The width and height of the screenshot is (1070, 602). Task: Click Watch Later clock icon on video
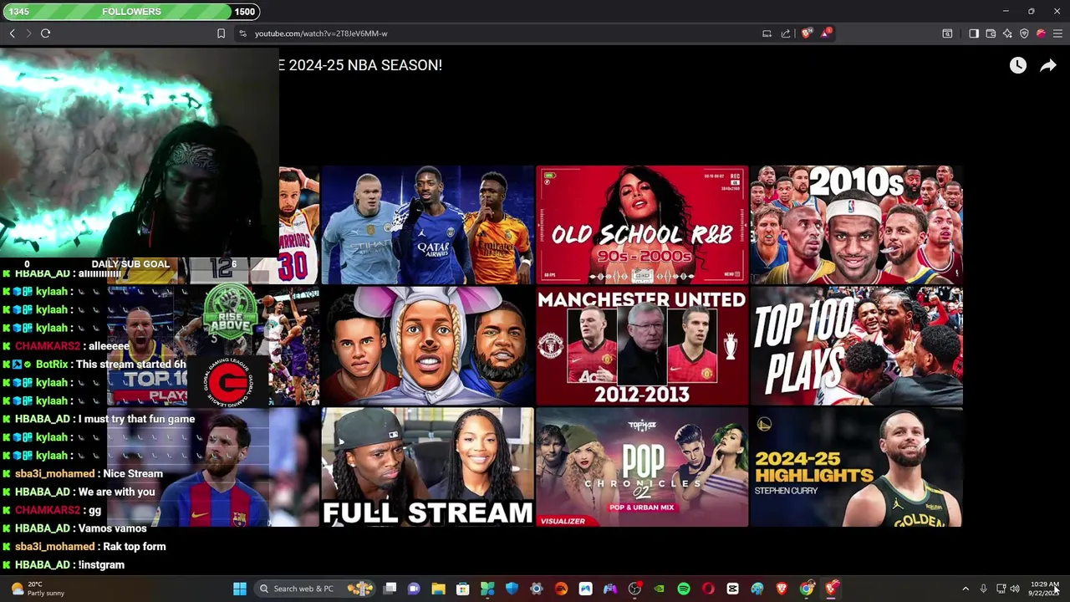pyautogui.click(x=1017, y=65)
